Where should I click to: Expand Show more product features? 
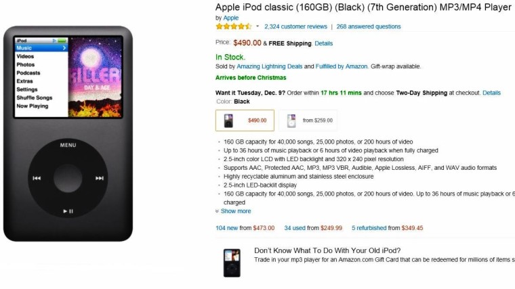[236, 211]
